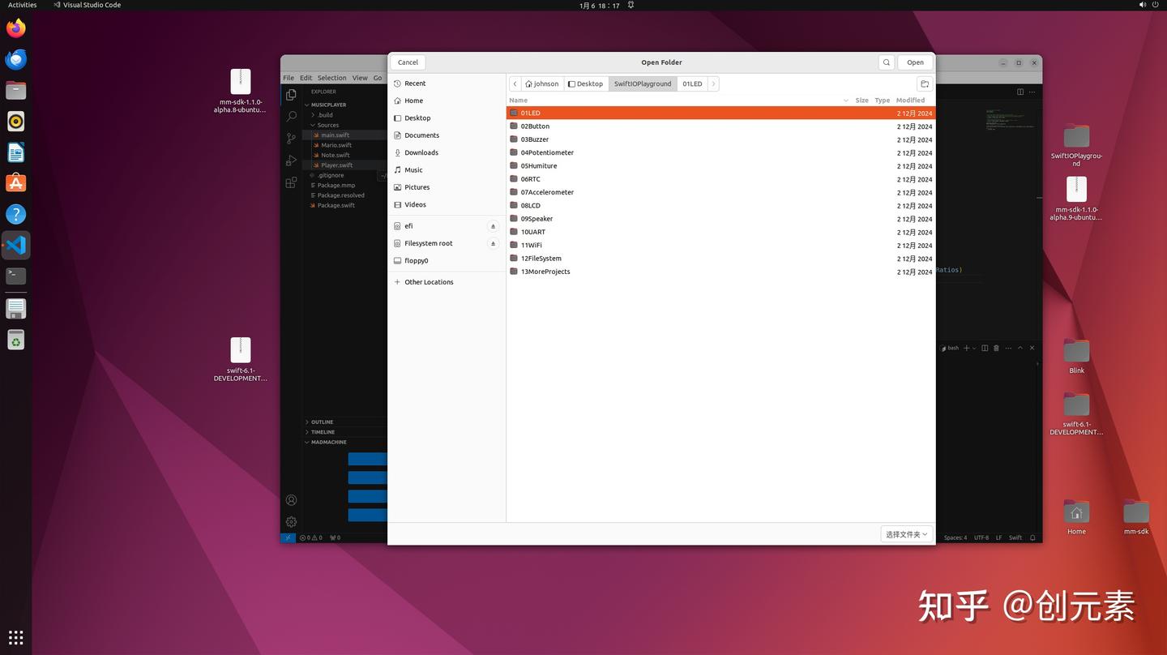Select the 13MoreProjects folder
Image resolution: width=1167 pixels, height=655 pixels.
pos(720,272)
